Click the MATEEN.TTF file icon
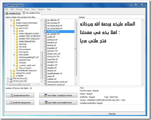 click(x=46, y=62)
